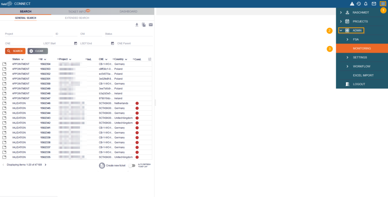This screenshot has width=388, height=197.
Task: Select the GENERAL SEARCH subtab
Action: [25, 18]
